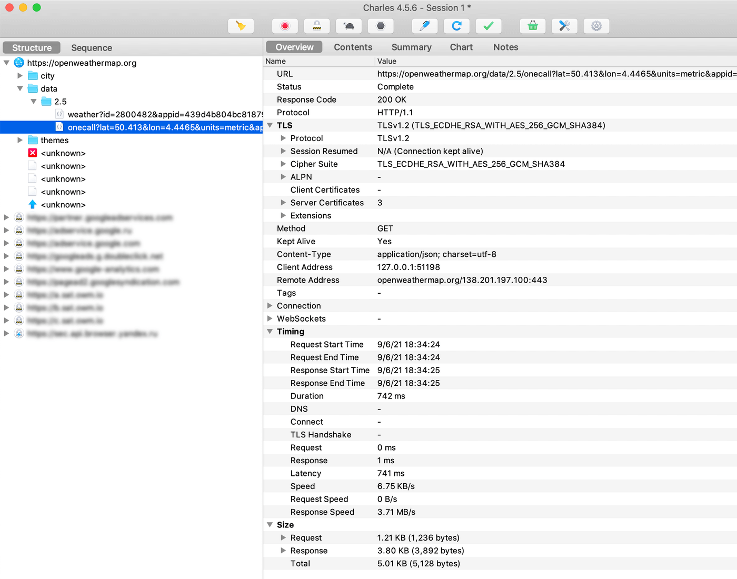Toggle throttling with the turtle icon
Image resolution: width=737 pixels, height=579 pixels.
coord(349,26)
